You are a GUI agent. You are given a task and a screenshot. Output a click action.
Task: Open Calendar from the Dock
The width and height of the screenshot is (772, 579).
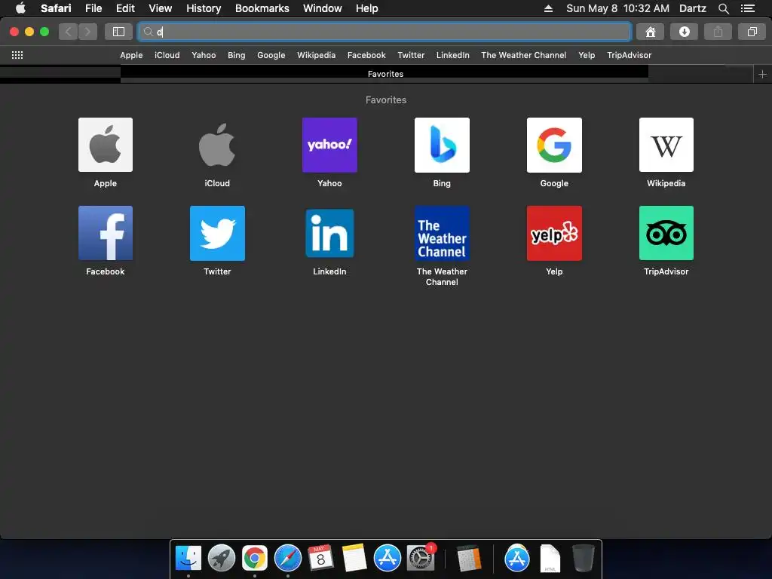click(320, 559)
